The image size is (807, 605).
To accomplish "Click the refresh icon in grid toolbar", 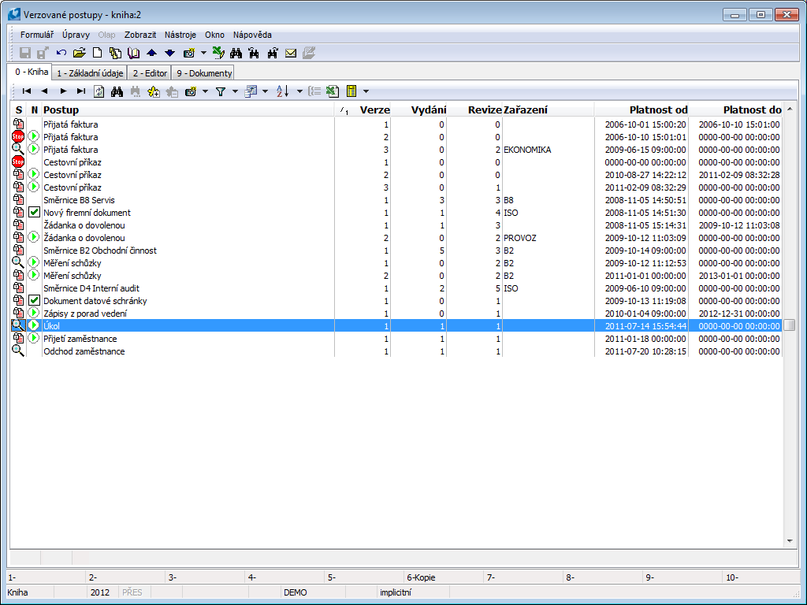I will (x=99, y=91).
